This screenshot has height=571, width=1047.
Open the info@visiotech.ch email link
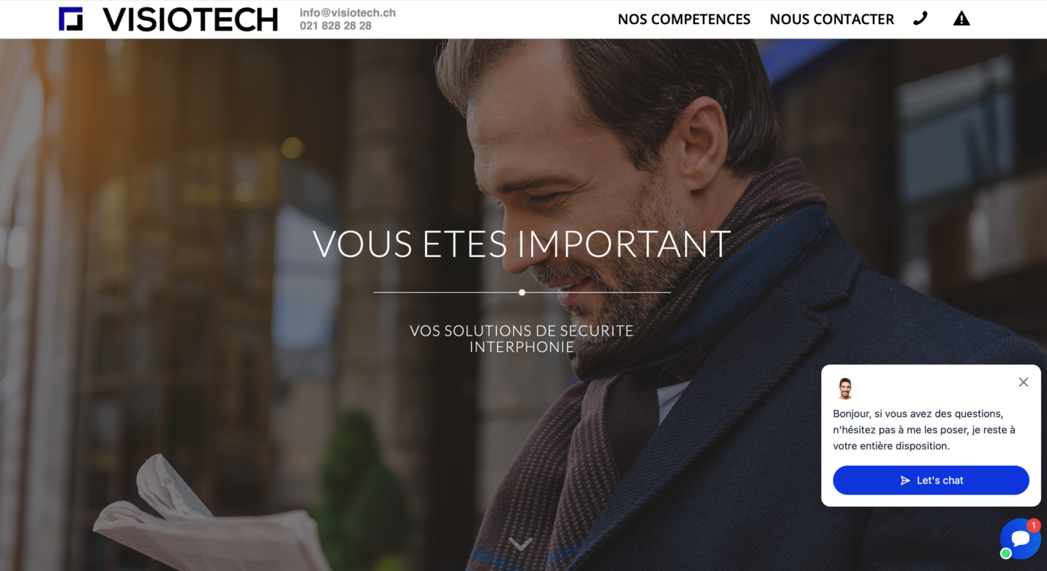point(348,13)
